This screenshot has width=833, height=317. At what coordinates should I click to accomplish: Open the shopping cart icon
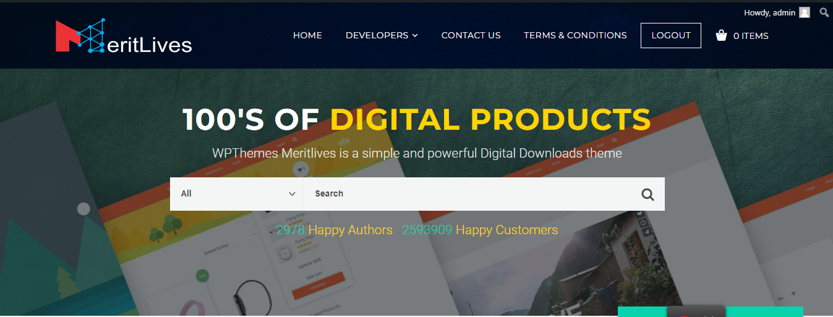tap(721, 35)
